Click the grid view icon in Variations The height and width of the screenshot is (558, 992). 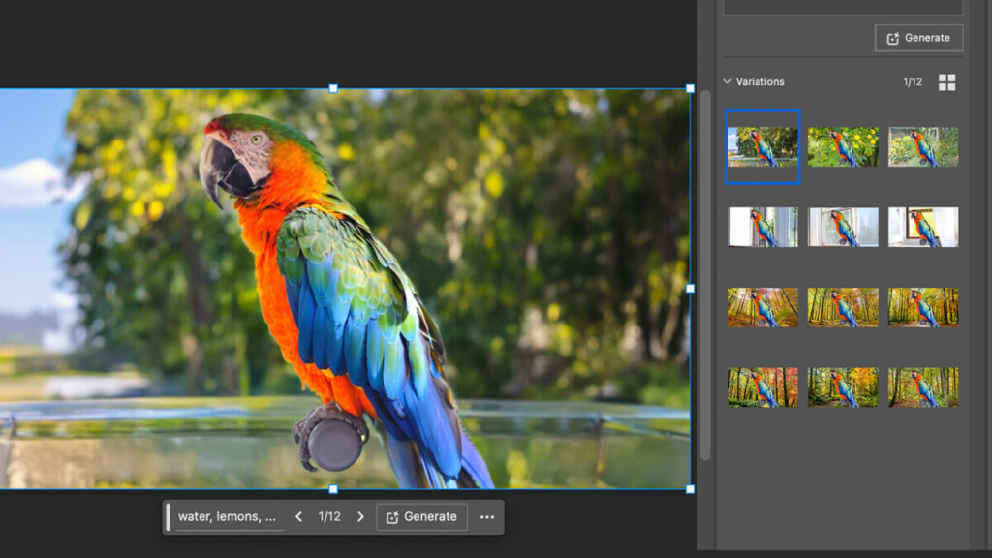[946, 82]
